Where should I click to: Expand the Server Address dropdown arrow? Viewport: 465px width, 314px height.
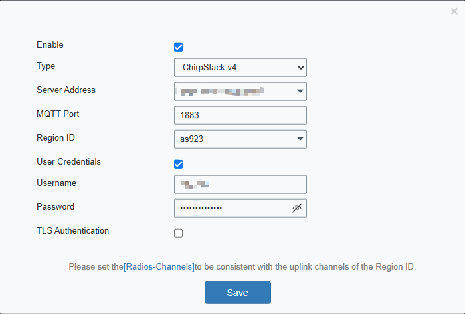[300, 91]
